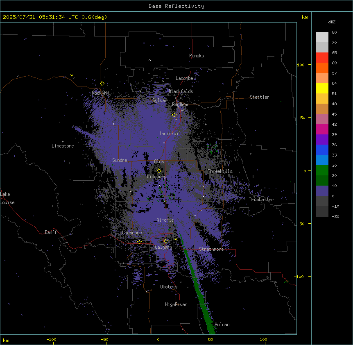Click the Drumheller city label
The image size is (353, 345).
click(261, 200)
